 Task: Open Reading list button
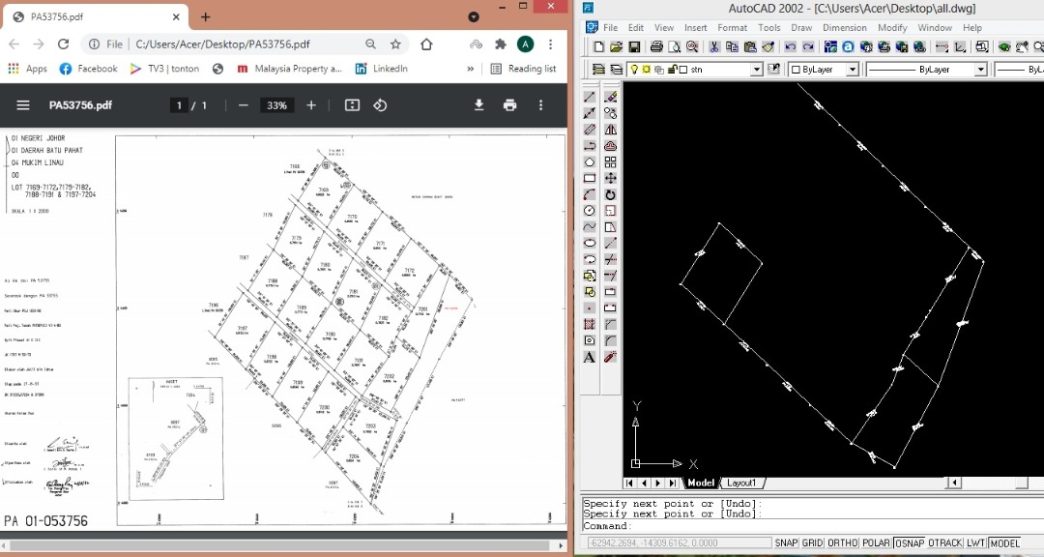point(523,69)
